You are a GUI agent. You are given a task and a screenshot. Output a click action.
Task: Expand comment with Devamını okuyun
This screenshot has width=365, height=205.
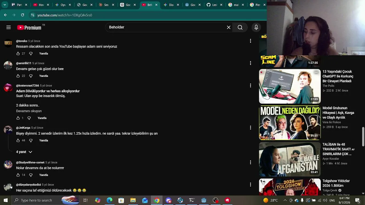29,111
